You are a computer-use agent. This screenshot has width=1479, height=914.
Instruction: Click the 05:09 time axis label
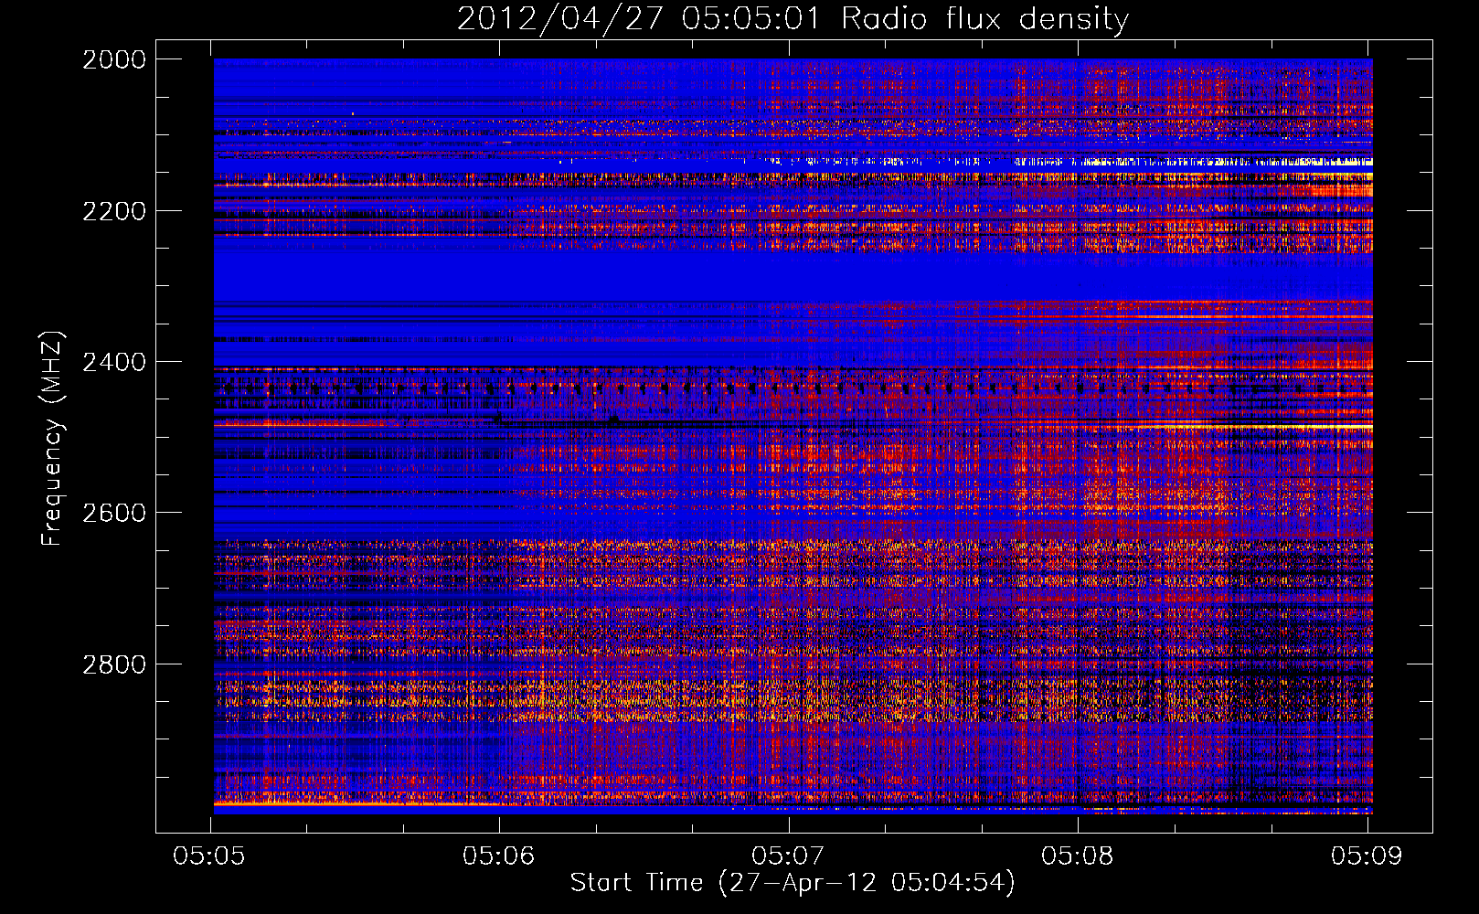(1367, 856)
